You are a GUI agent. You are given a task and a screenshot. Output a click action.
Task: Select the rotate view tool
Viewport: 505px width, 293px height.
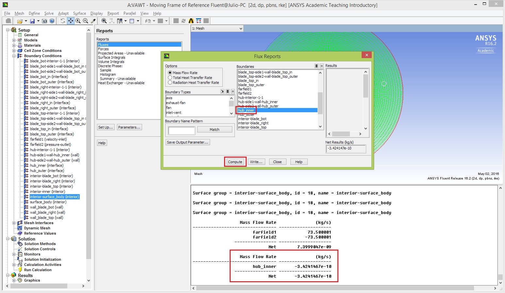pyautogui.click(x=63, y=21)
